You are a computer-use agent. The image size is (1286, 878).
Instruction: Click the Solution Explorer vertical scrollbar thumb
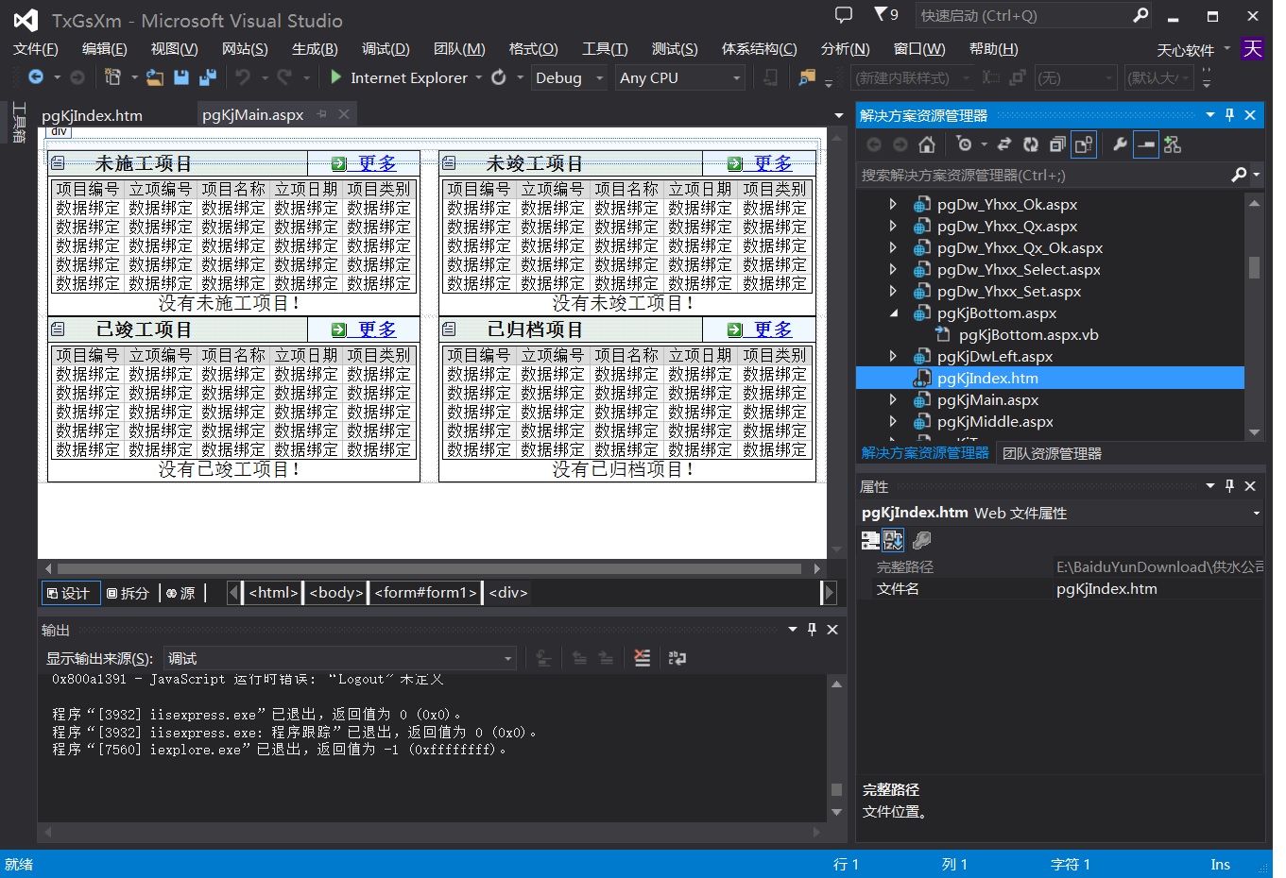pyautogui.click(x=1254, y=267)
